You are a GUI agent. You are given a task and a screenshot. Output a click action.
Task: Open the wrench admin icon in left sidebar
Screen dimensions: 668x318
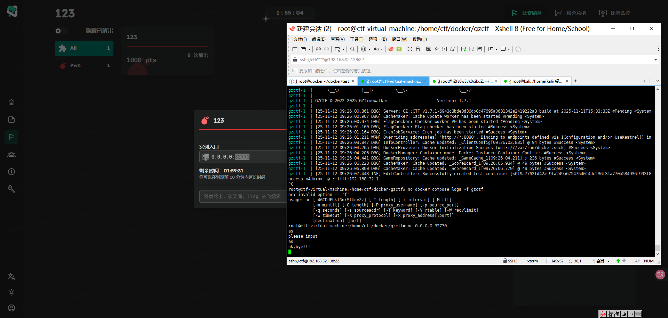11,189
